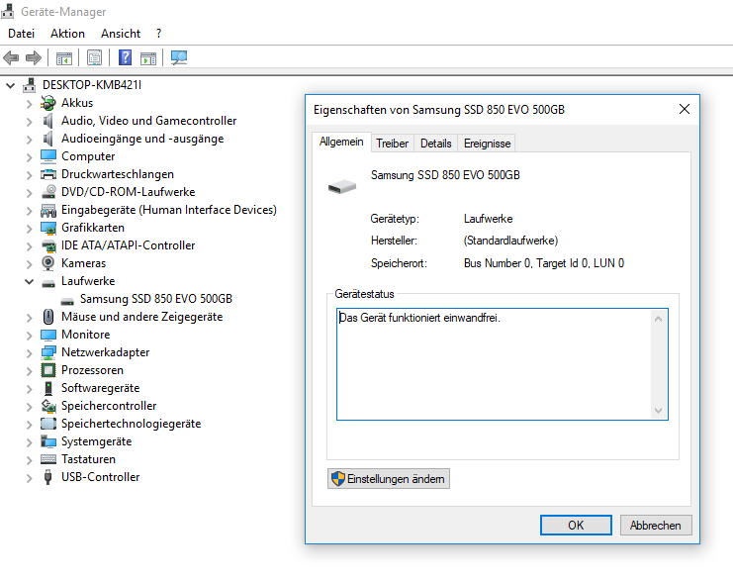Viewport: 733px width, 582px height.
Task: Select the DESKTOP-KMB421I tree label
Action: coord(92,85)
